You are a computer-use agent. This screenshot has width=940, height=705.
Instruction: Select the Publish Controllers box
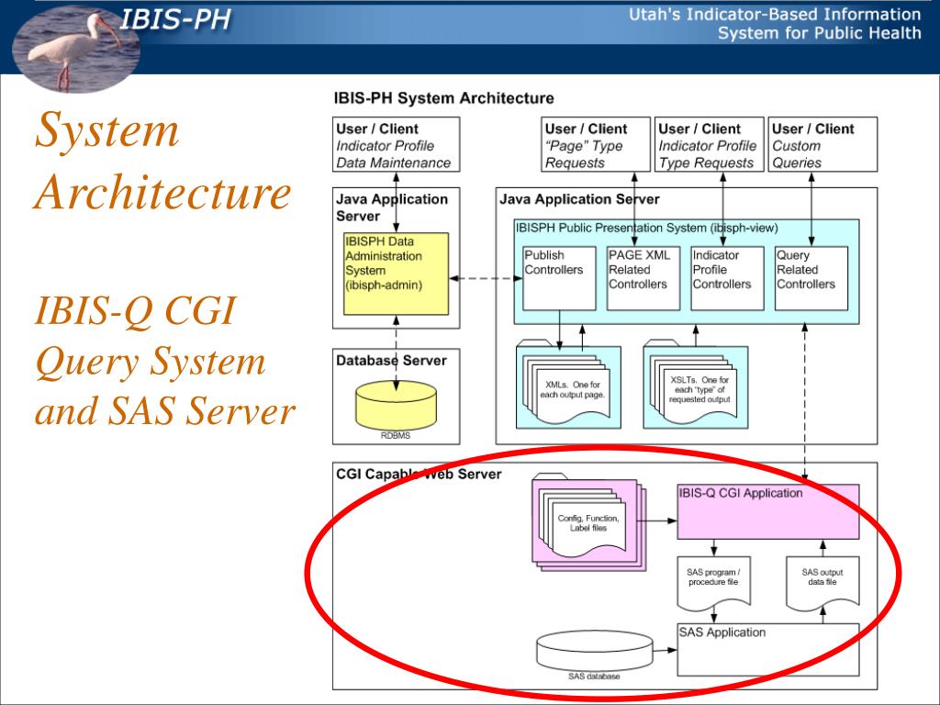click(x=559, y=278)
